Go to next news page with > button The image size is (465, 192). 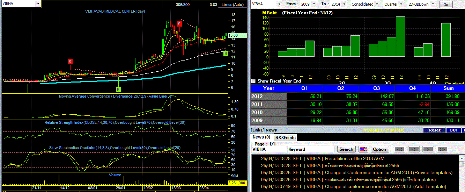click(x=428, y=149)
